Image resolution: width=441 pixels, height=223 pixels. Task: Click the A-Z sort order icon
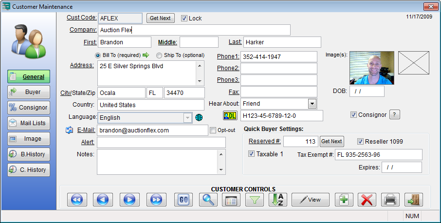pos(278,200)
